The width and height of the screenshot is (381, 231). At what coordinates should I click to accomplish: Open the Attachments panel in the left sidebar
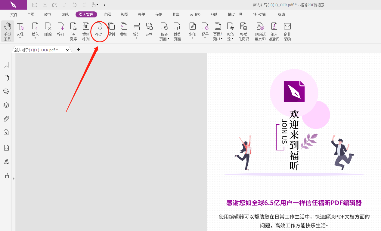tap(6, 118)
